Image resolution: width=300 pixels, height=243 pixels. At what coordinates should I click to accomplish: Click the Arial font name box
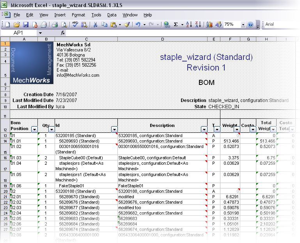point(281,24)
